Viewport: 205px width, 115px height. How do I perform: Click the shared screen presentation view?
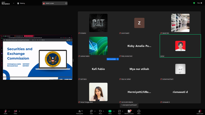37,57
